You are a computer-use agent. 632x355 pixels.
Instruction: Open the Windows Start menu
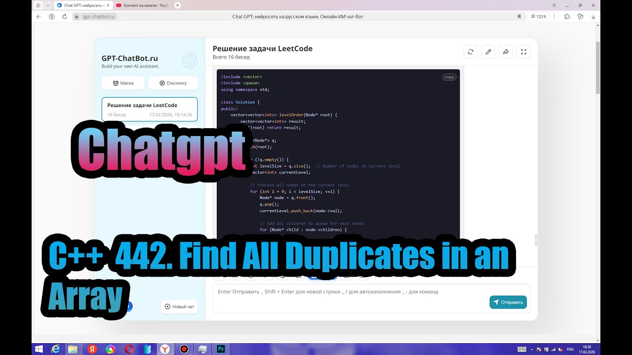click(x=39, y=349)
